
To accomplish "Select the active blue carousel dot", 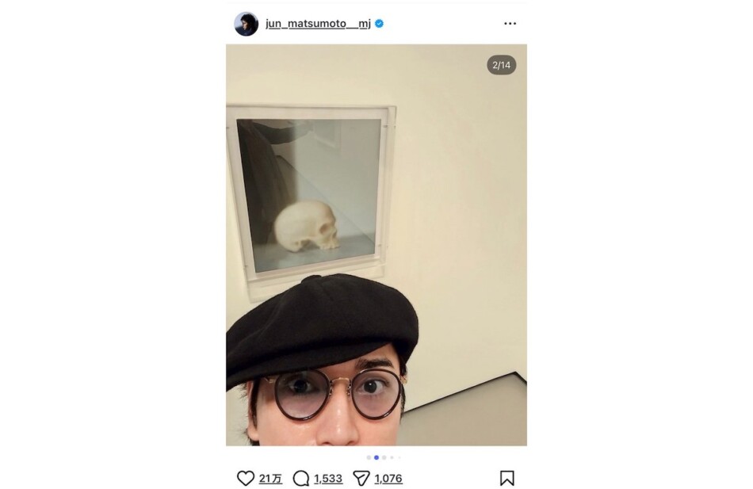I will 376,457.
